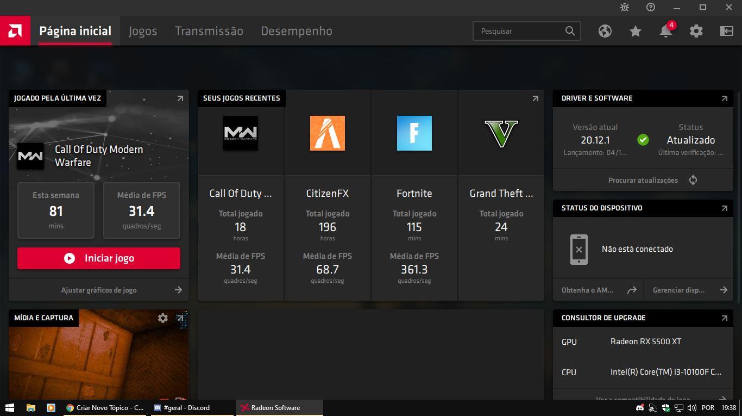Click the Esta semana 81 mins box
The width and height of the screenshot is (742, 416).
point(56,210)
